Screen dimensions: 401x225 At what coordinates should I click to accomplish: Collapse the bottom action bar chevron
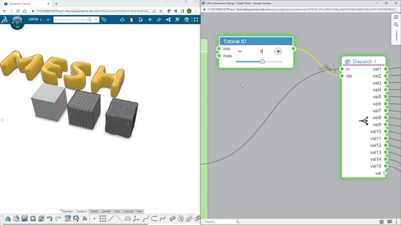pos(2,216)
